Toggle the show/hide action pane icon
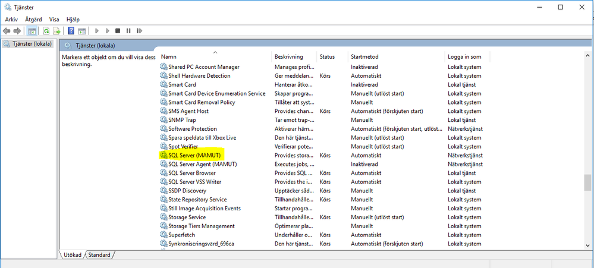Viewport: 594px width, 268px height. pos(81,31)
